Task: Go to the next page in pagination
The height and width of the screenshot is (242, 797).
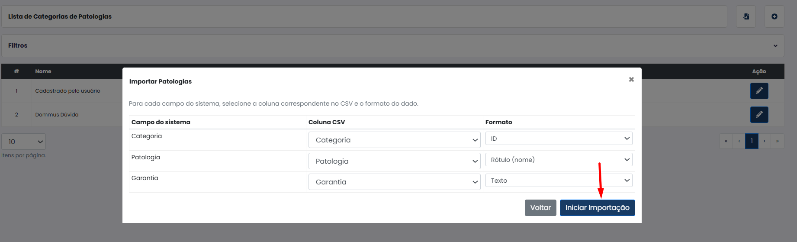Action: pyautogui.click(x=765, y=141)
